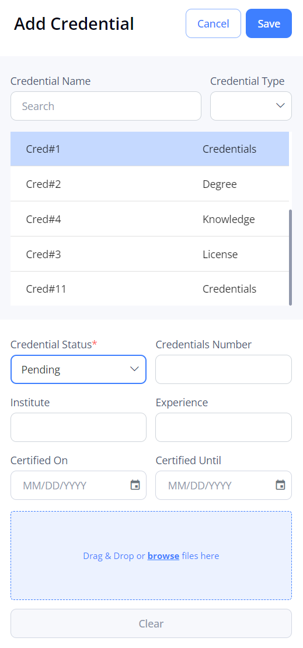Click the Clear button below upload zone
The image size is (303, 648).
coord(151,623)
